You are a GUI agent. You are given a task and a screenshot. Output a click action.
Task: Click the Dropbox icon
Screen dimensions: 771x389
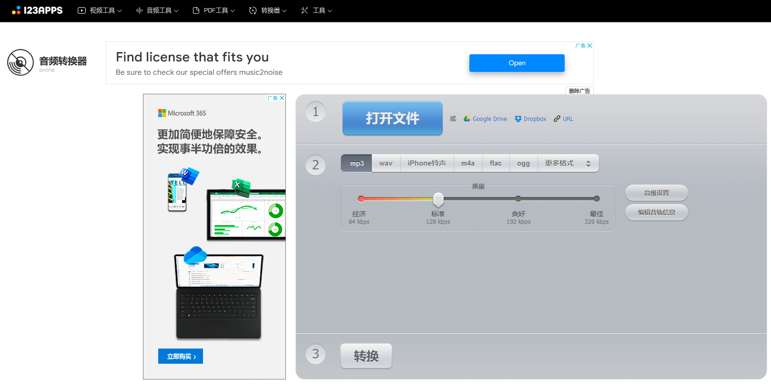[518, 119]
